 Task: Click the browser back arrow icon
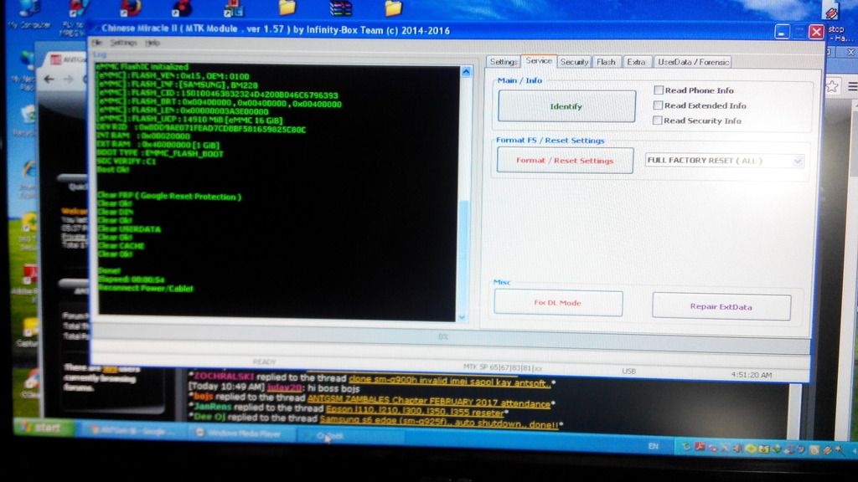(x=49, y=79)
